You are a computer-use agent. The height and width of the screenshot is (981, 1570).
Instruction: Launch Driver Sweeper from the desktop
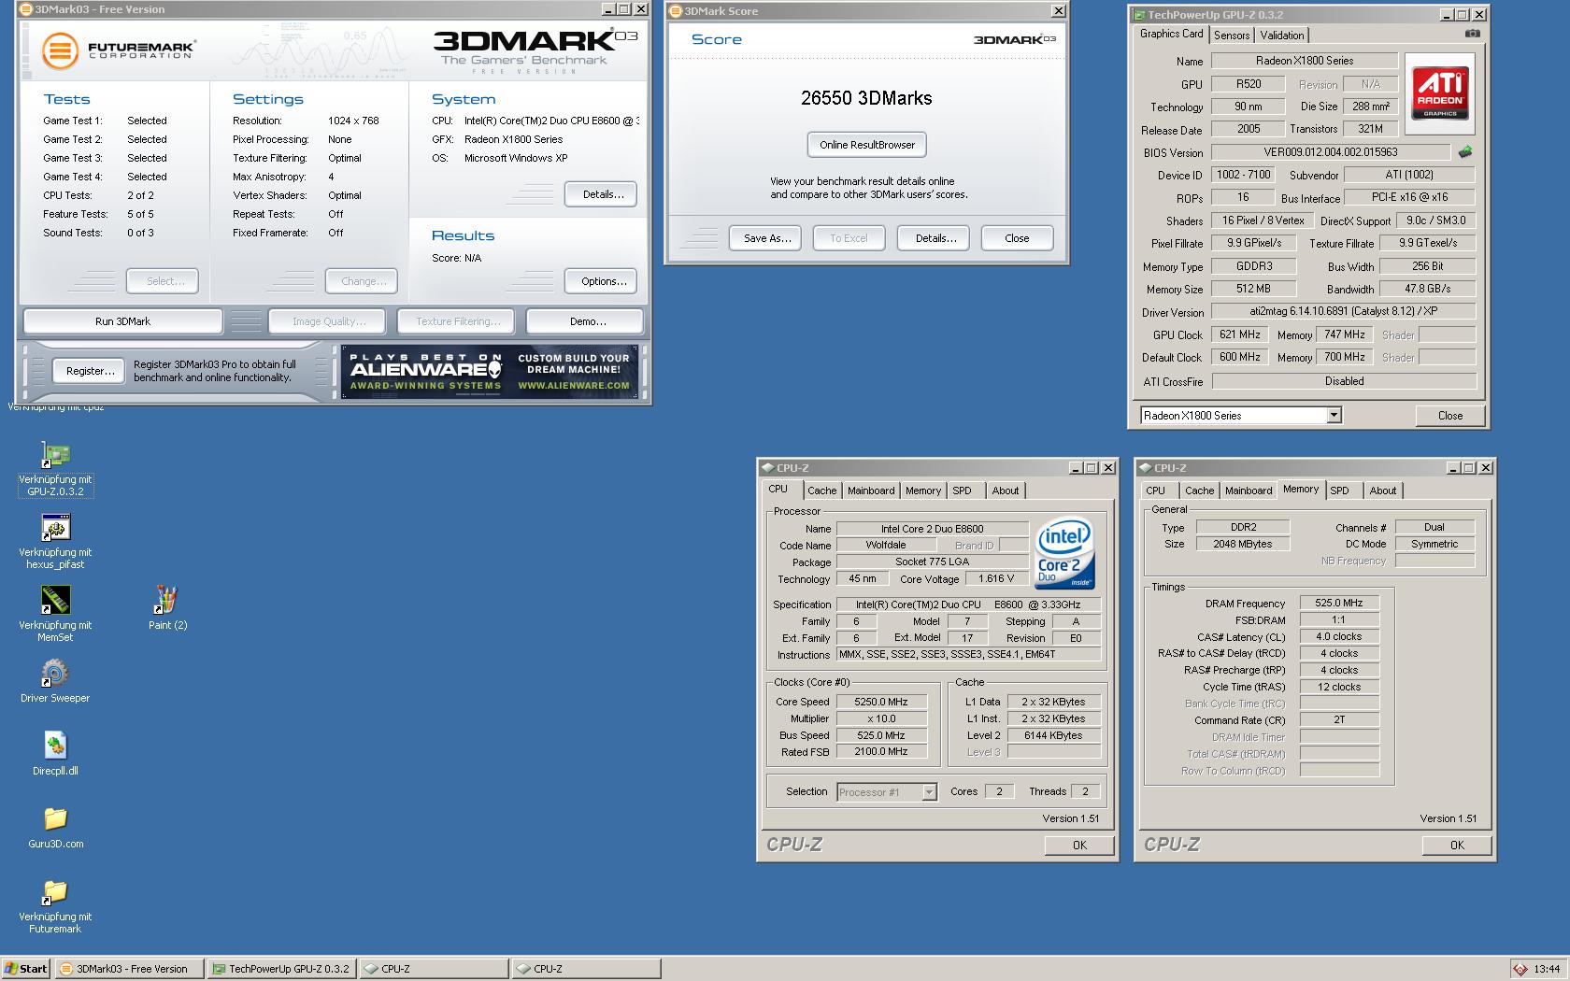pyautogui.click(x=55, y=681)
